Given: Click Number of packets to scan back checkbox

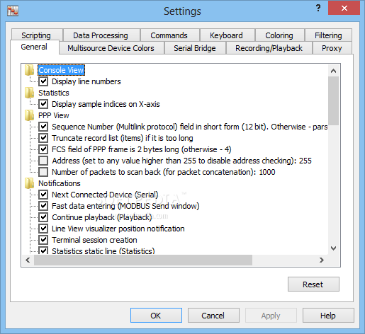Looking at the screenshot, I should (43, 172).
